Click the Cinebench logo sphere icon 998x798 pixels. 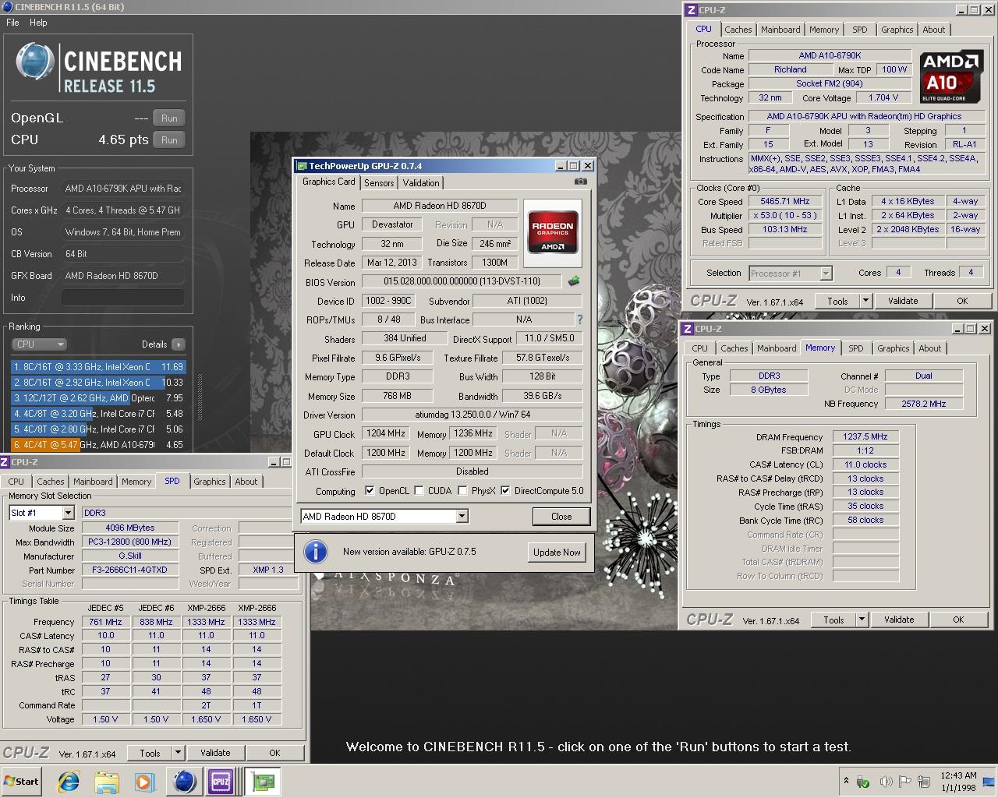36,63
